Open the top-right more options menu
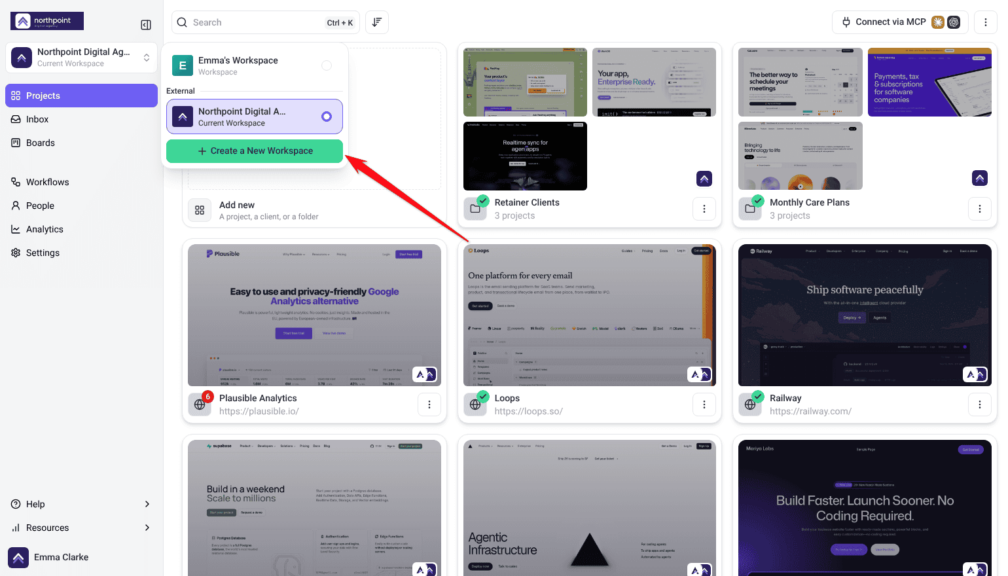 pos(986,22)
